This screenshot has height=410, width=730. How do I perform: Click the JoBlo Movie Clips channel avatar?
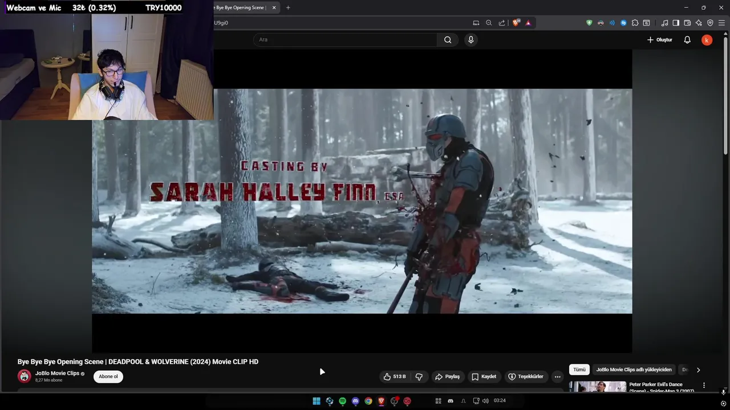(x=24, y=376)
